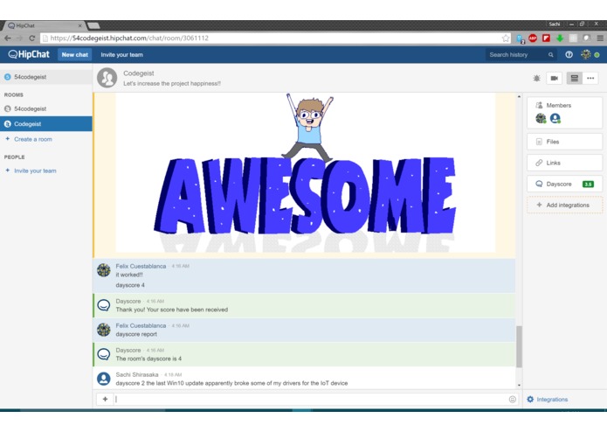Image resolution: width=607 pixels, height=432 pixels.
Task: Click the green online status dot
Action: (x=597, y=55)
